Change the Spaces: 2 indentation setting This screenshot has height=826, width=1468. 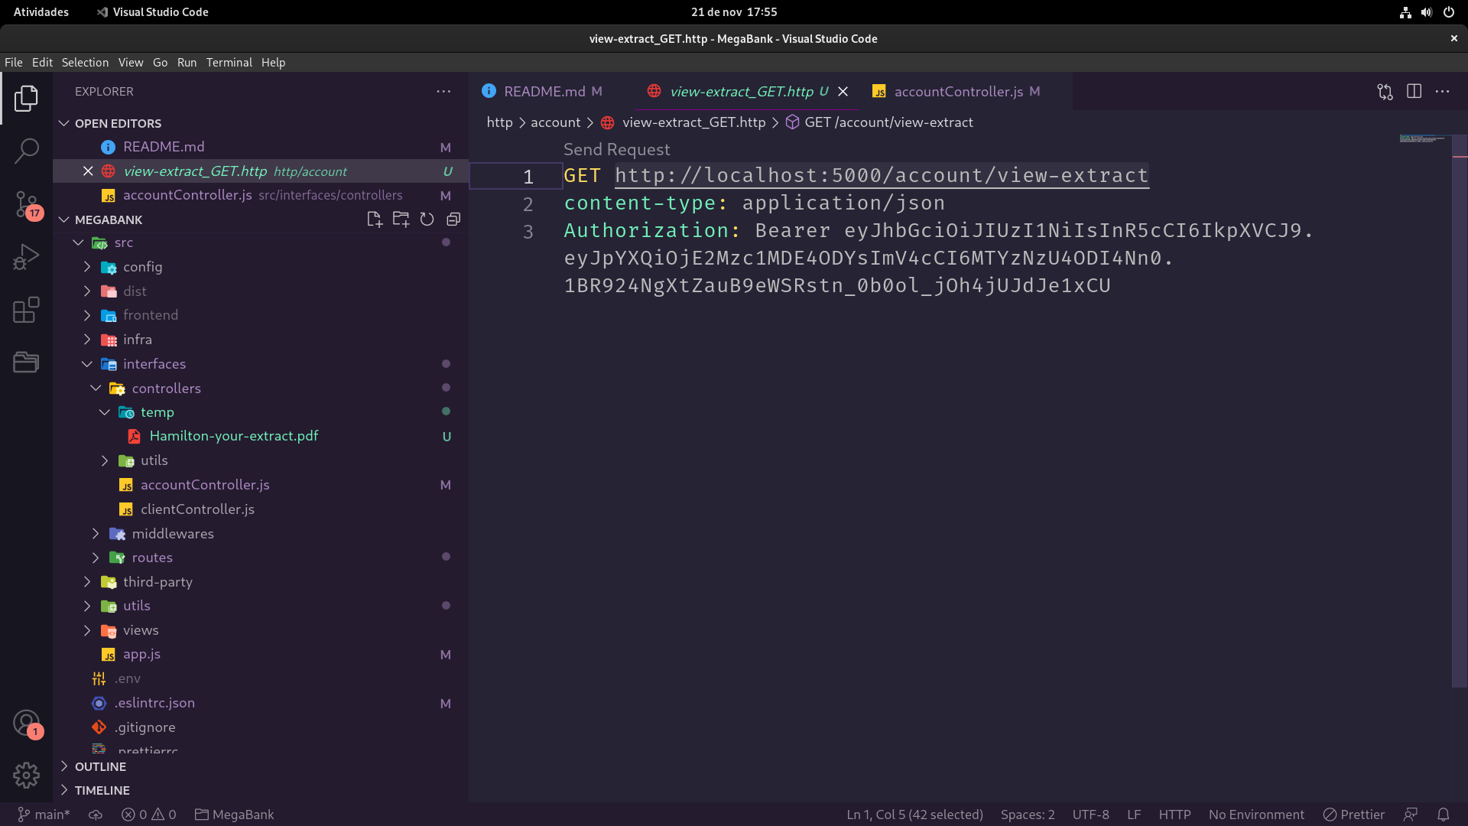click(x=1028, y=815)
